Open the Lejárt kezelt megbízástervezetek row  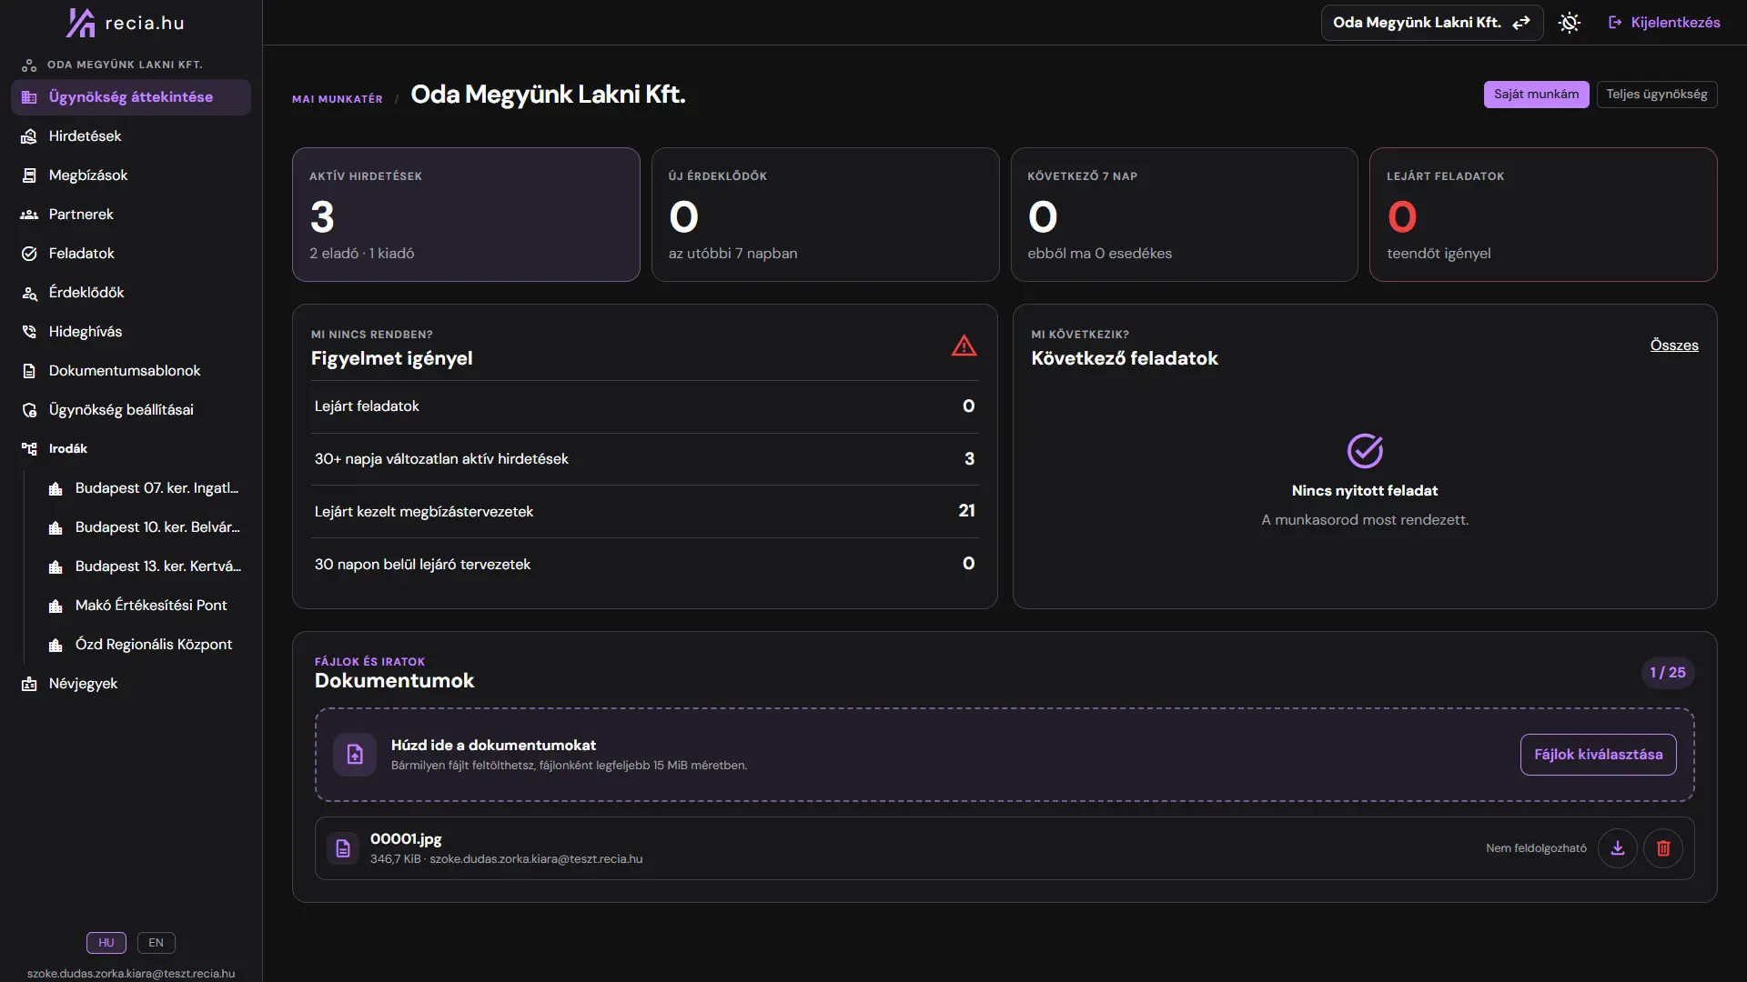[x=644, y=512]
